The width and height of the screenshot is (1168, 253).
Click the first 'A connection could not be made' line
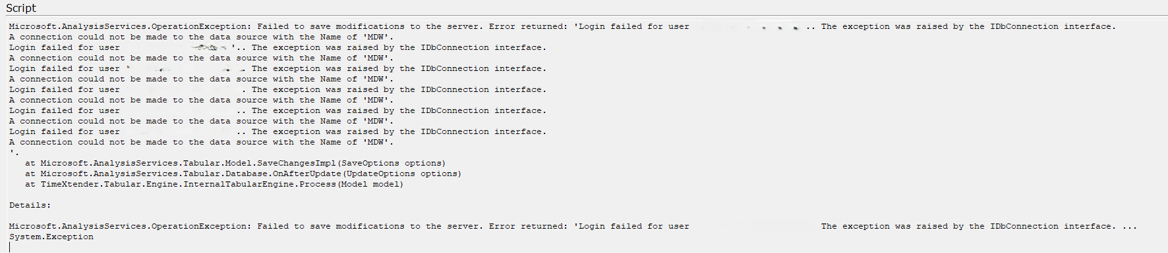[201, 37]
